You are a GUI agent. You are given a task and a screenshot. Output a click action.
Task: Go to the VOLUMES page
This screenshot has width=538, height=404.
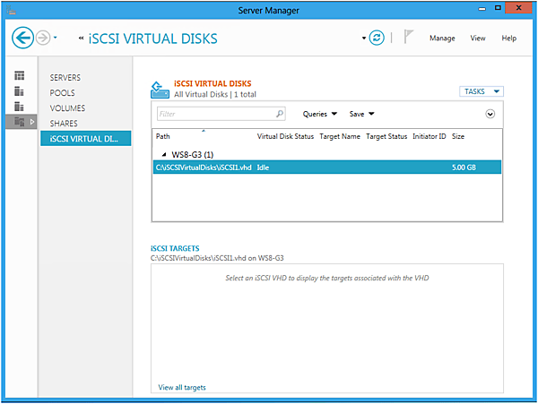68,107
